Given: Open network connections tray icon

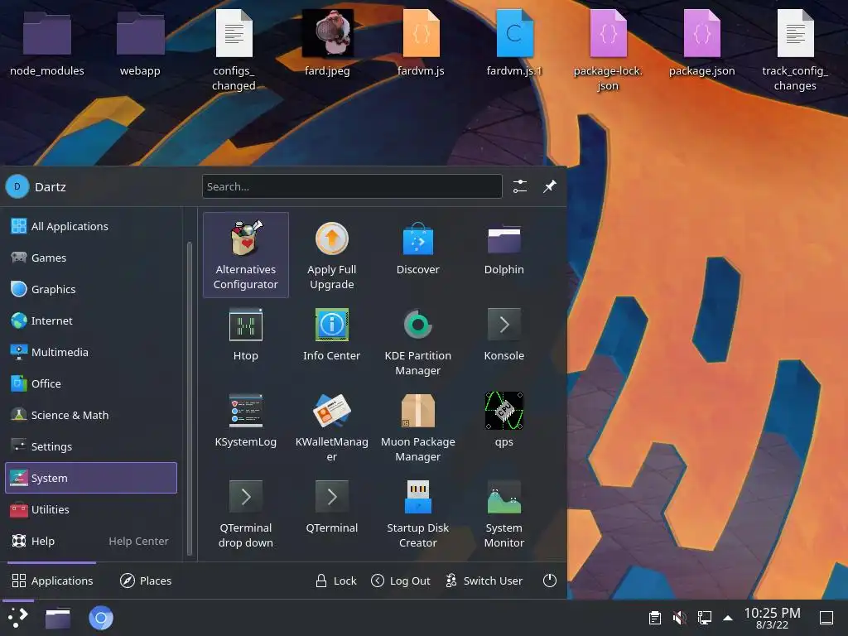Looking at the screenshot, I should 704,618.
